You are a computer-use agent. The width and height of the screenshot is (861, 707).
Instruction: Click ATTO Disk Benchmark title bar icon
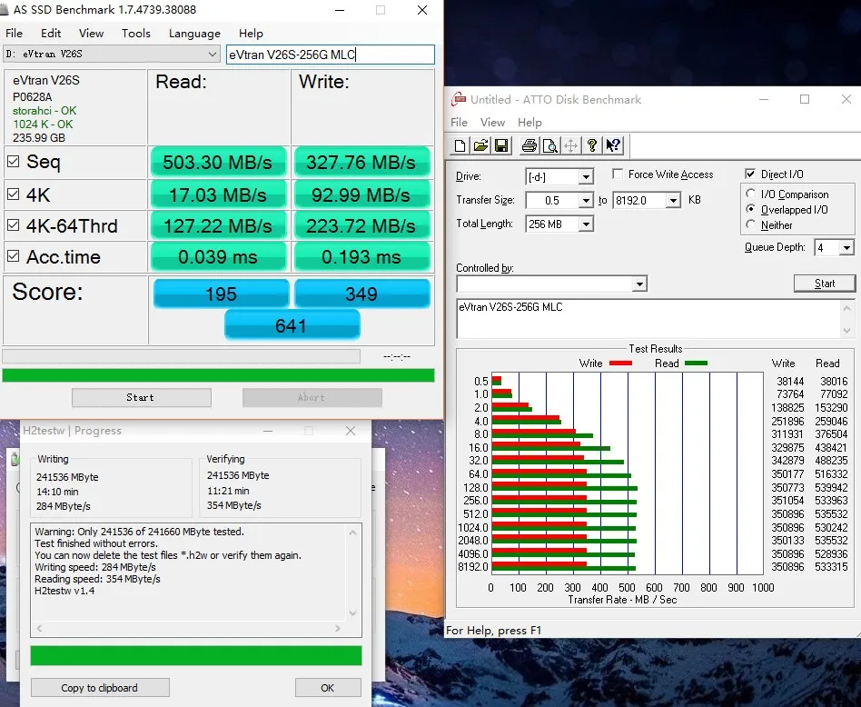click(459, 99)
